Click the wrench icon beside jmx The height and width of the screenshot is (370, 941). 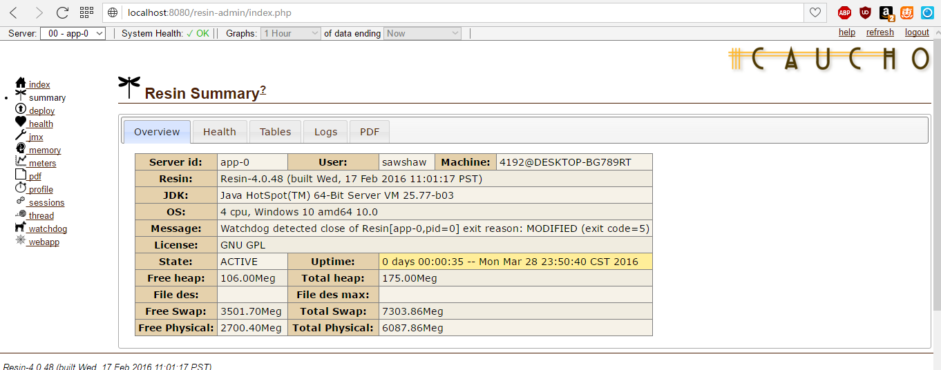pyautogui.click(x=21, y=135)
